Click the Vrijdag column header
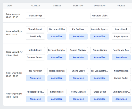 [x=121, y=6]
